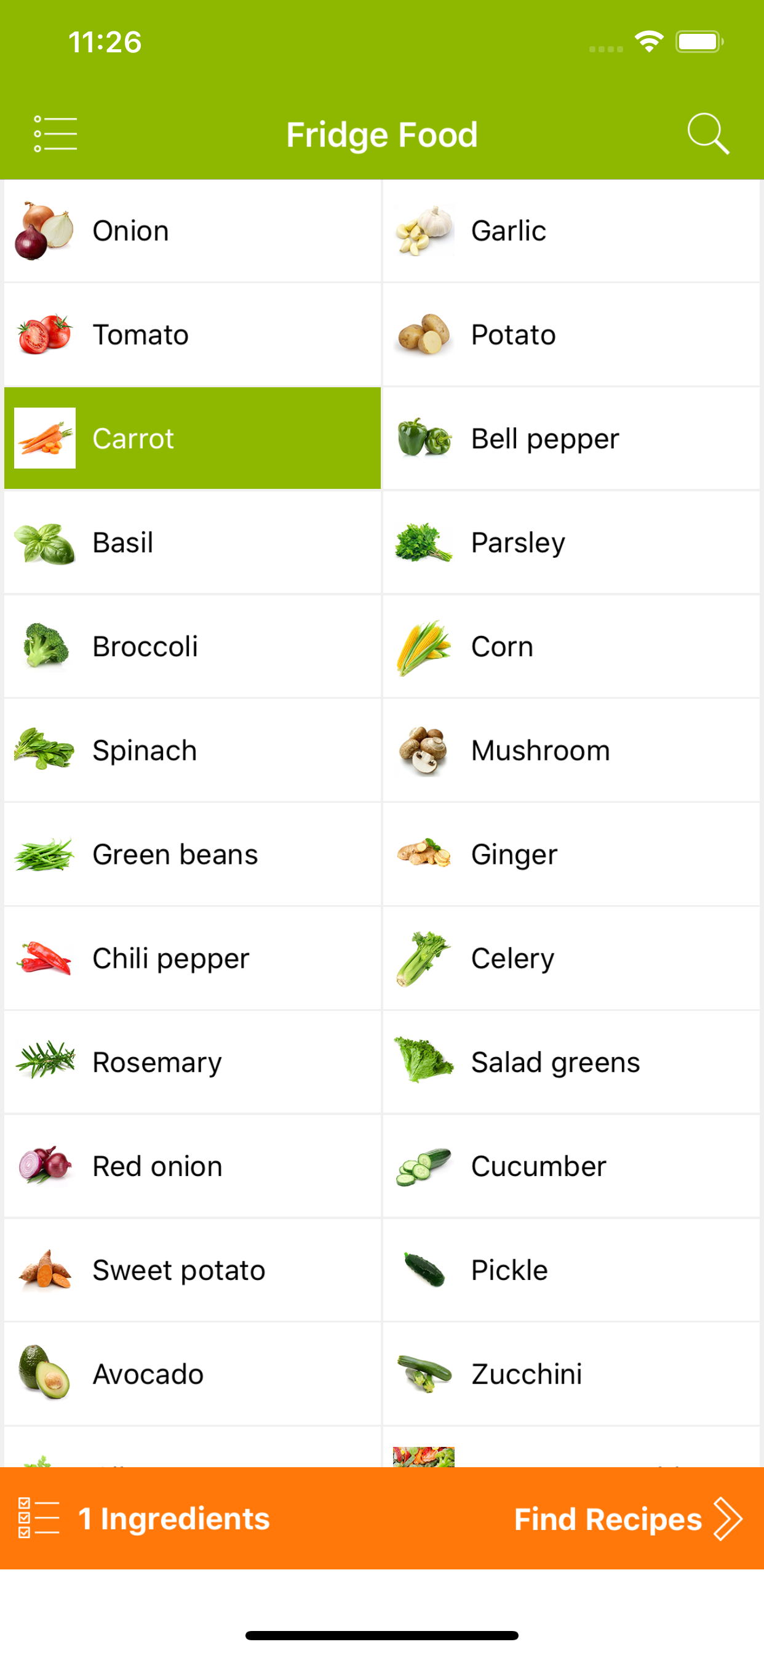Viewport: 764px width, 1655px height.
Task: Click the Find Recipes button
Action: click(x=607, y=1519)
